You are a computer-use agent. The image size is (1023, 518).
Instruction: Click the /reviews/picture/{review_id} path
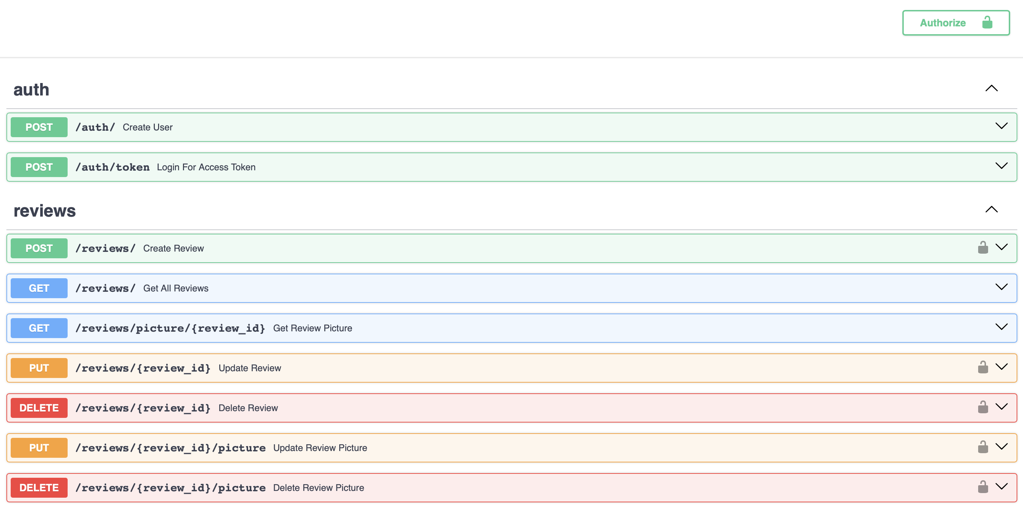pyautogui.click(x=170, y=328)
